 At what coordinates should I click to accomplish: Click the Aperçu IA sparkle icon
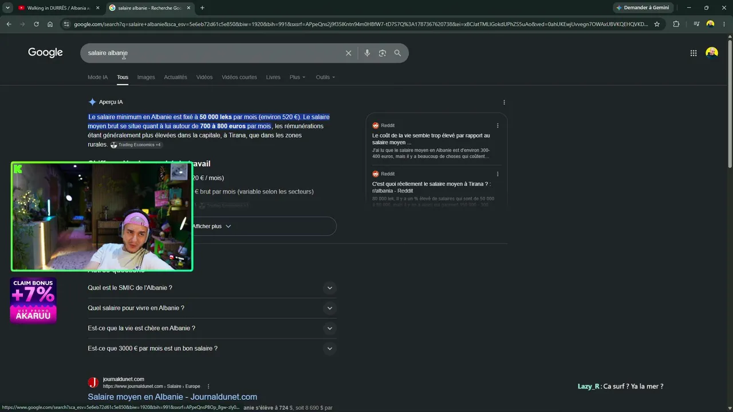pos(92,102)
